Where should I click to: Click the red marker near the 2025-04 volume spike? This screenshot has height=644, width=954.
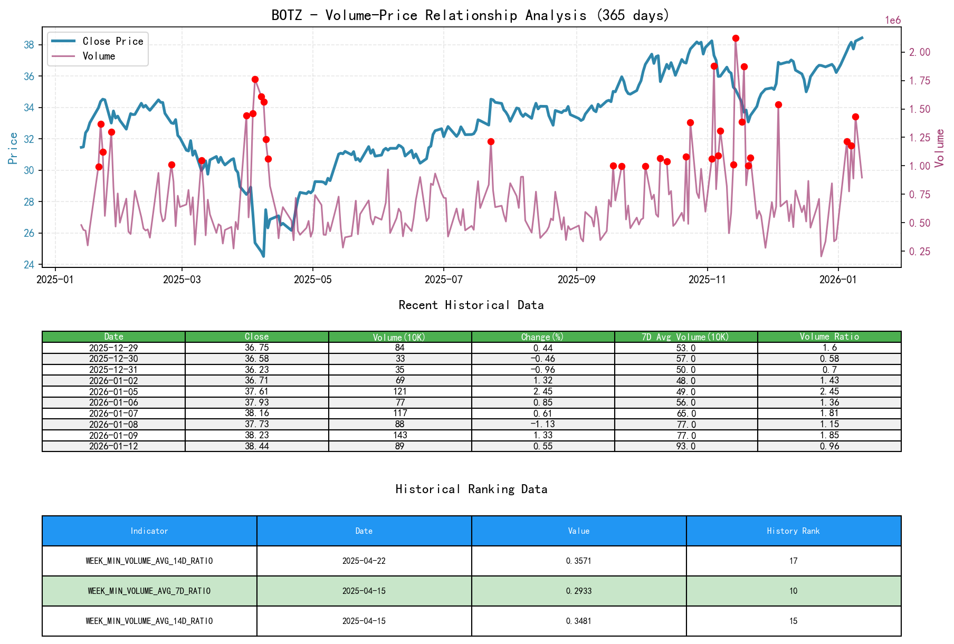click(x=255, y=78)
